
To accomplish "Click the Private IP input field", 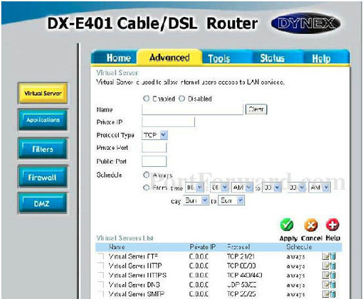I will point(168,122).
